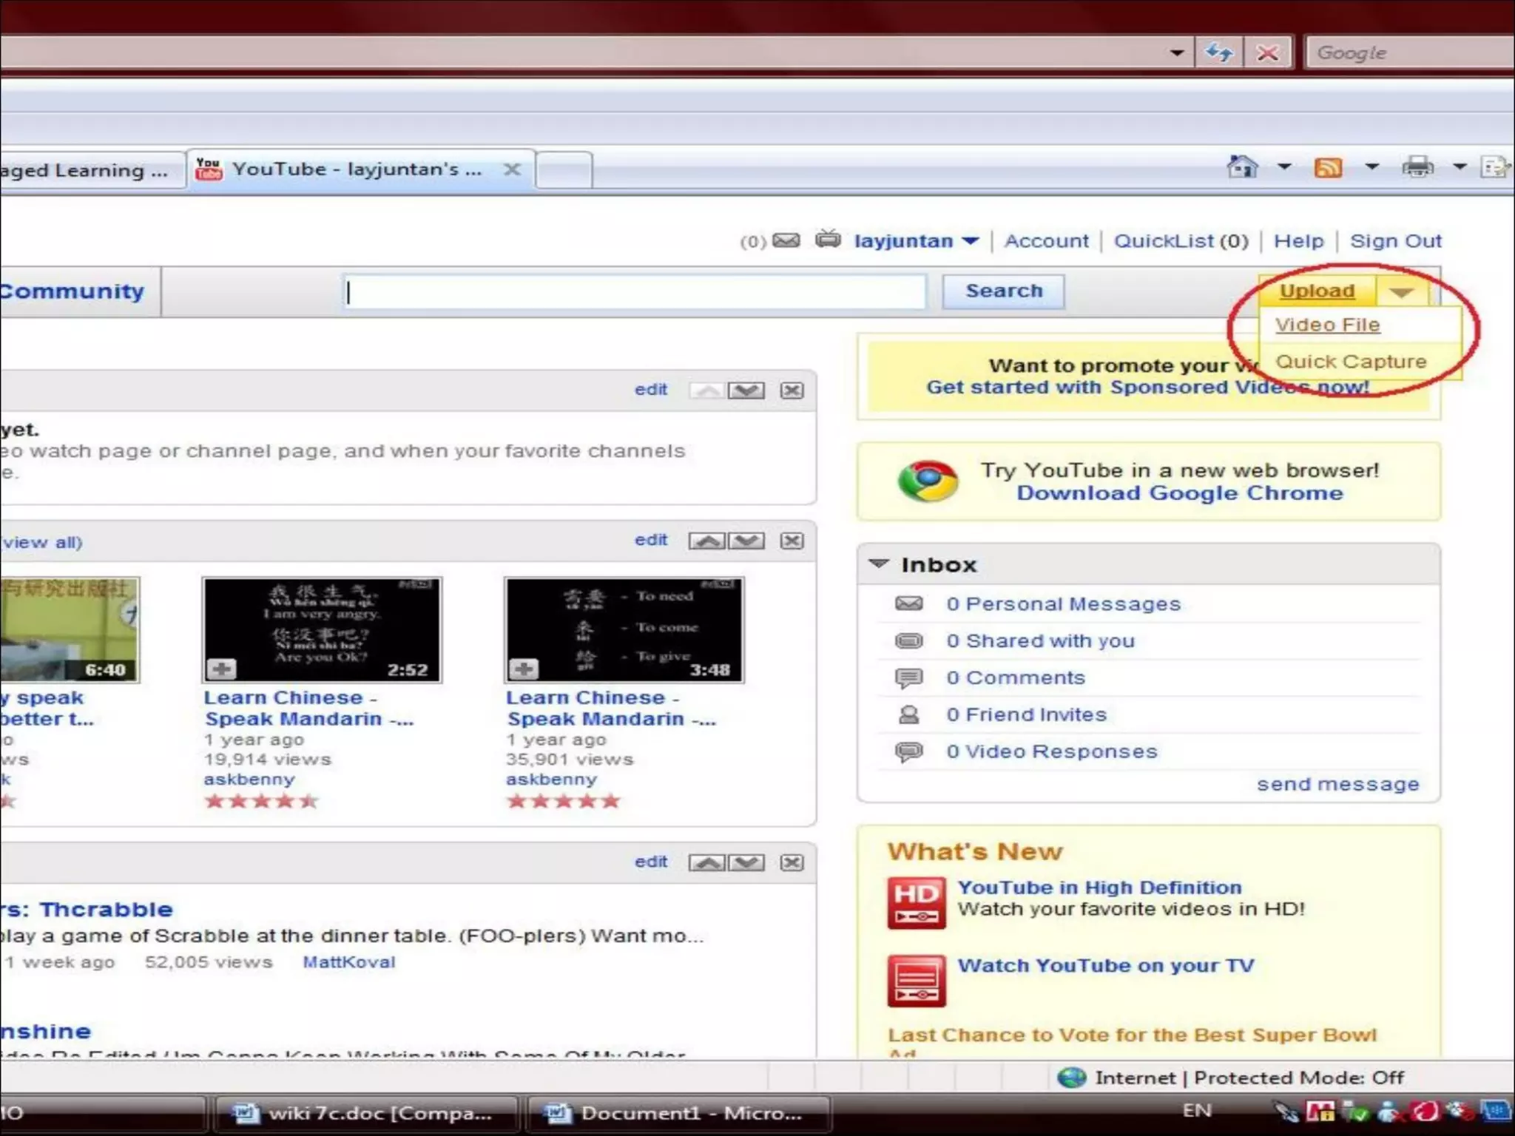Move the third module down

coord(746,863)
